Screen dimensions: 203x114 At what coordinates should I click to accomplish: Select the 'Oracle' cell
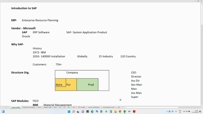pyautogui.click(x=26, y=36)
